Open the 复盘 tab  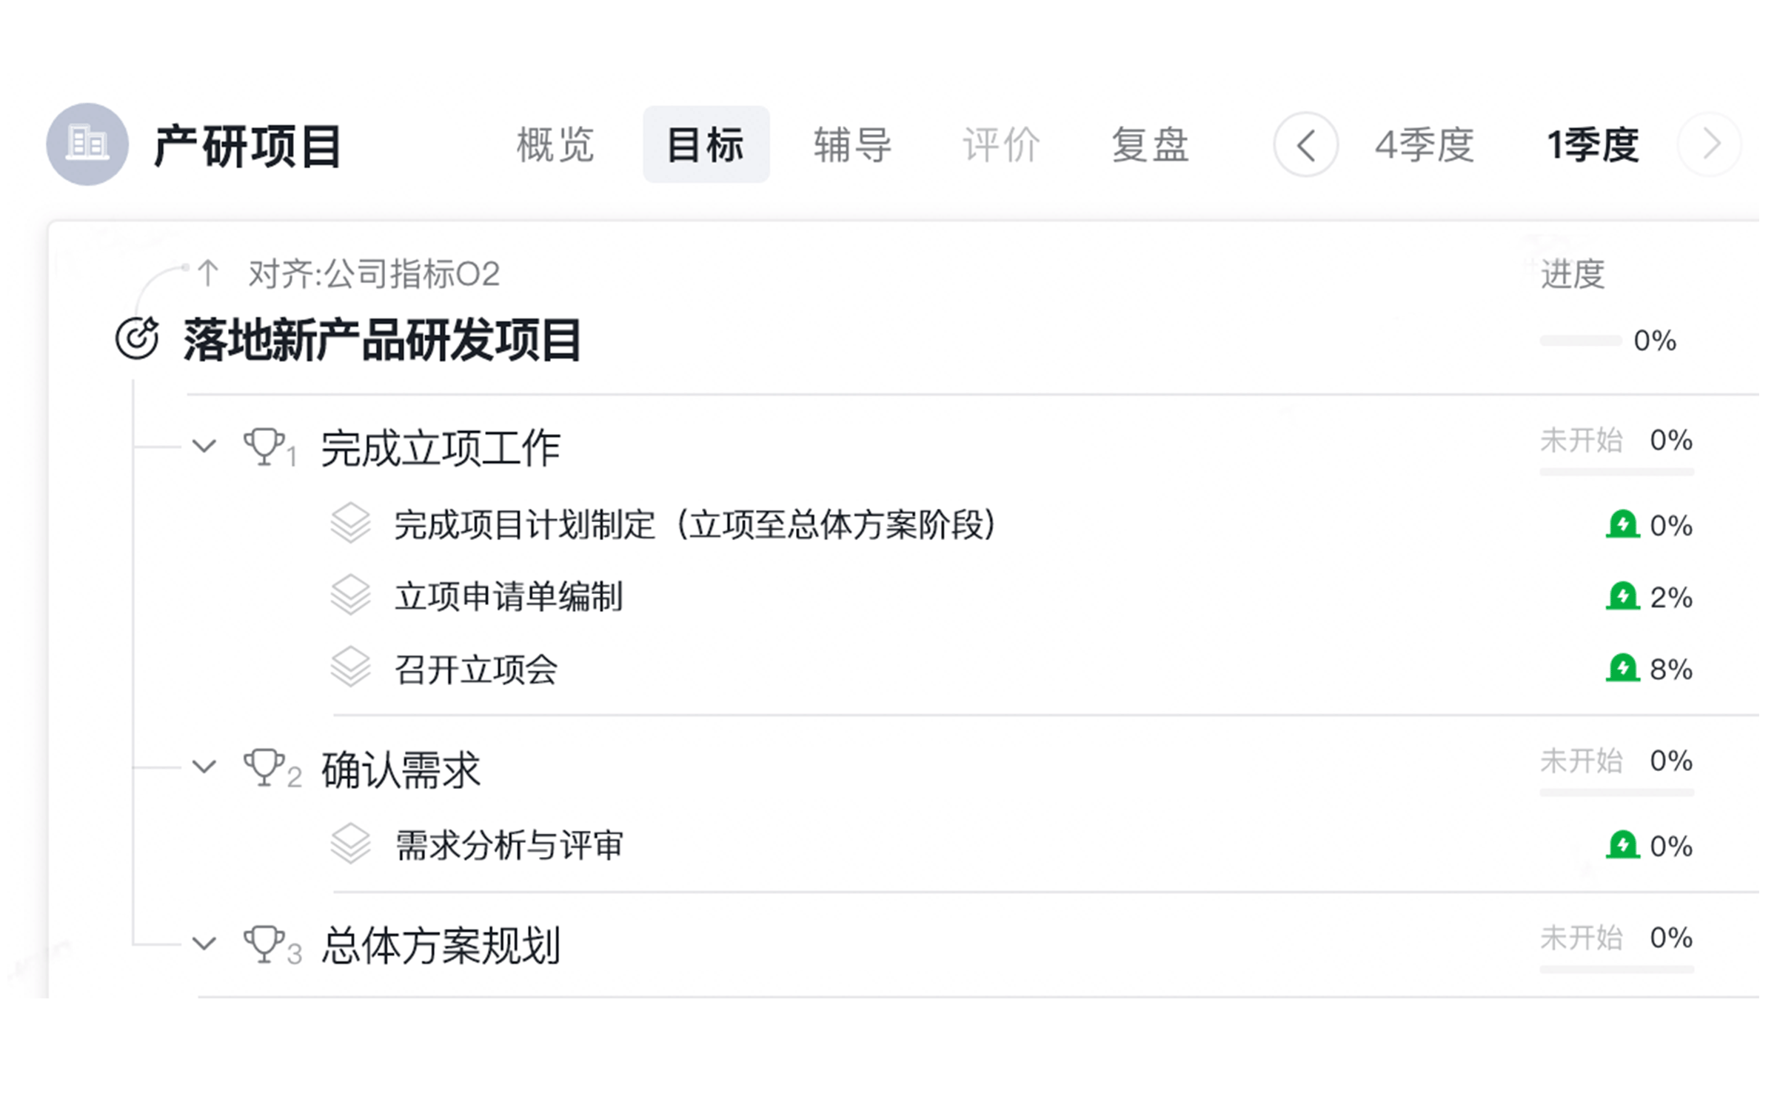coord(1151,144)
